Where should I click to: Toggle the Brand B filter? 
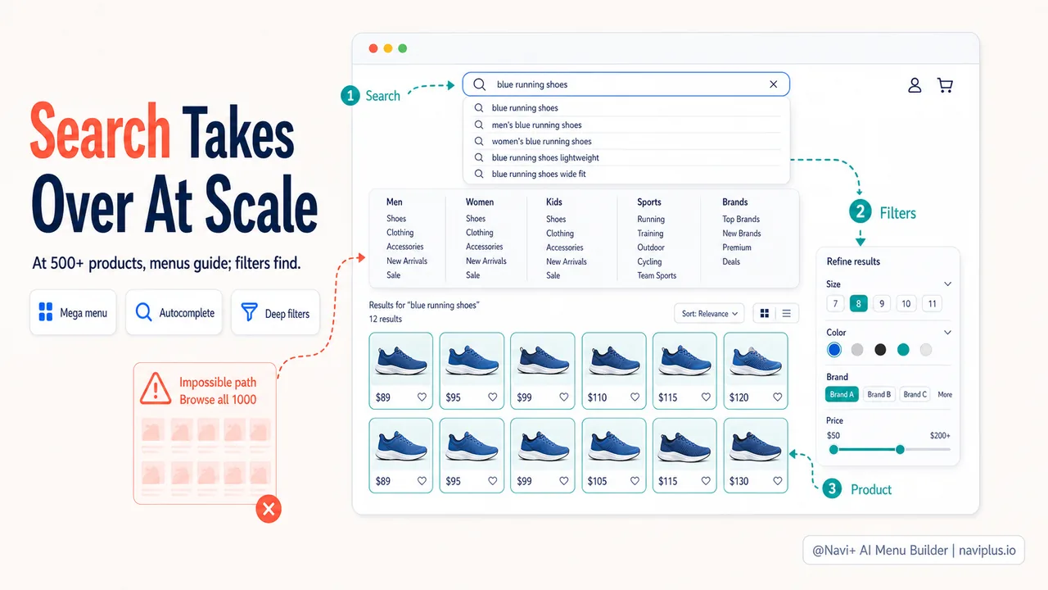click(879, 394)
